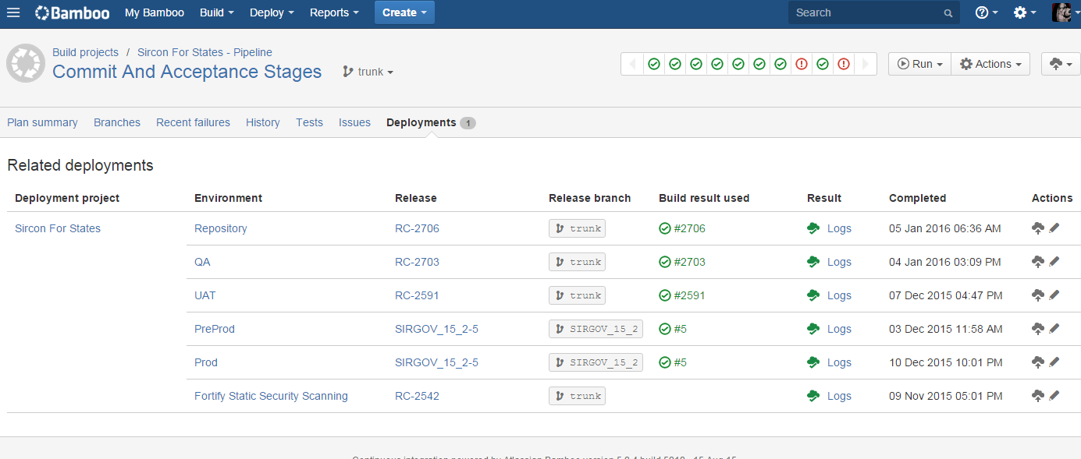Viewport: 1081px width, 459px height.
Task: Open the hamburger navigation menu
Action: pyautogui.click(x=13, y=12)
